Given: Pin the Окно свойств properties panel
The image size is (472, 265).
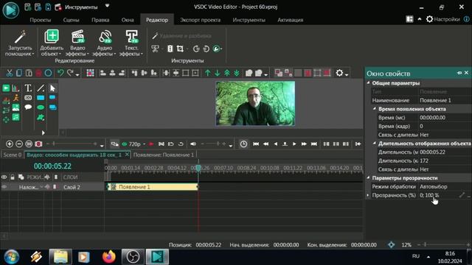Looking at the screenshot, I should pyautogui.click(x=459, y=73).
